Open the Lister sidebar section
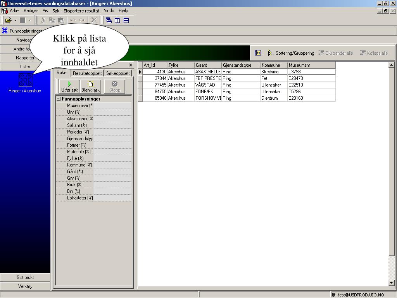This screenshot has height=298, width=397. click(x=25, y=67)
